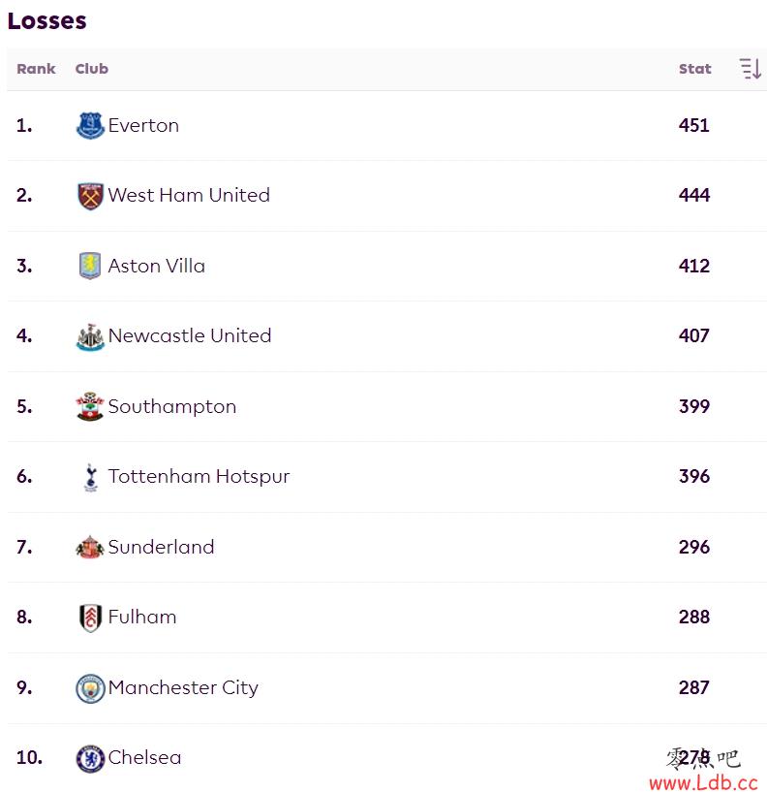Open the Everton club link
Viewport: 767px width, 793px height.
143,125
